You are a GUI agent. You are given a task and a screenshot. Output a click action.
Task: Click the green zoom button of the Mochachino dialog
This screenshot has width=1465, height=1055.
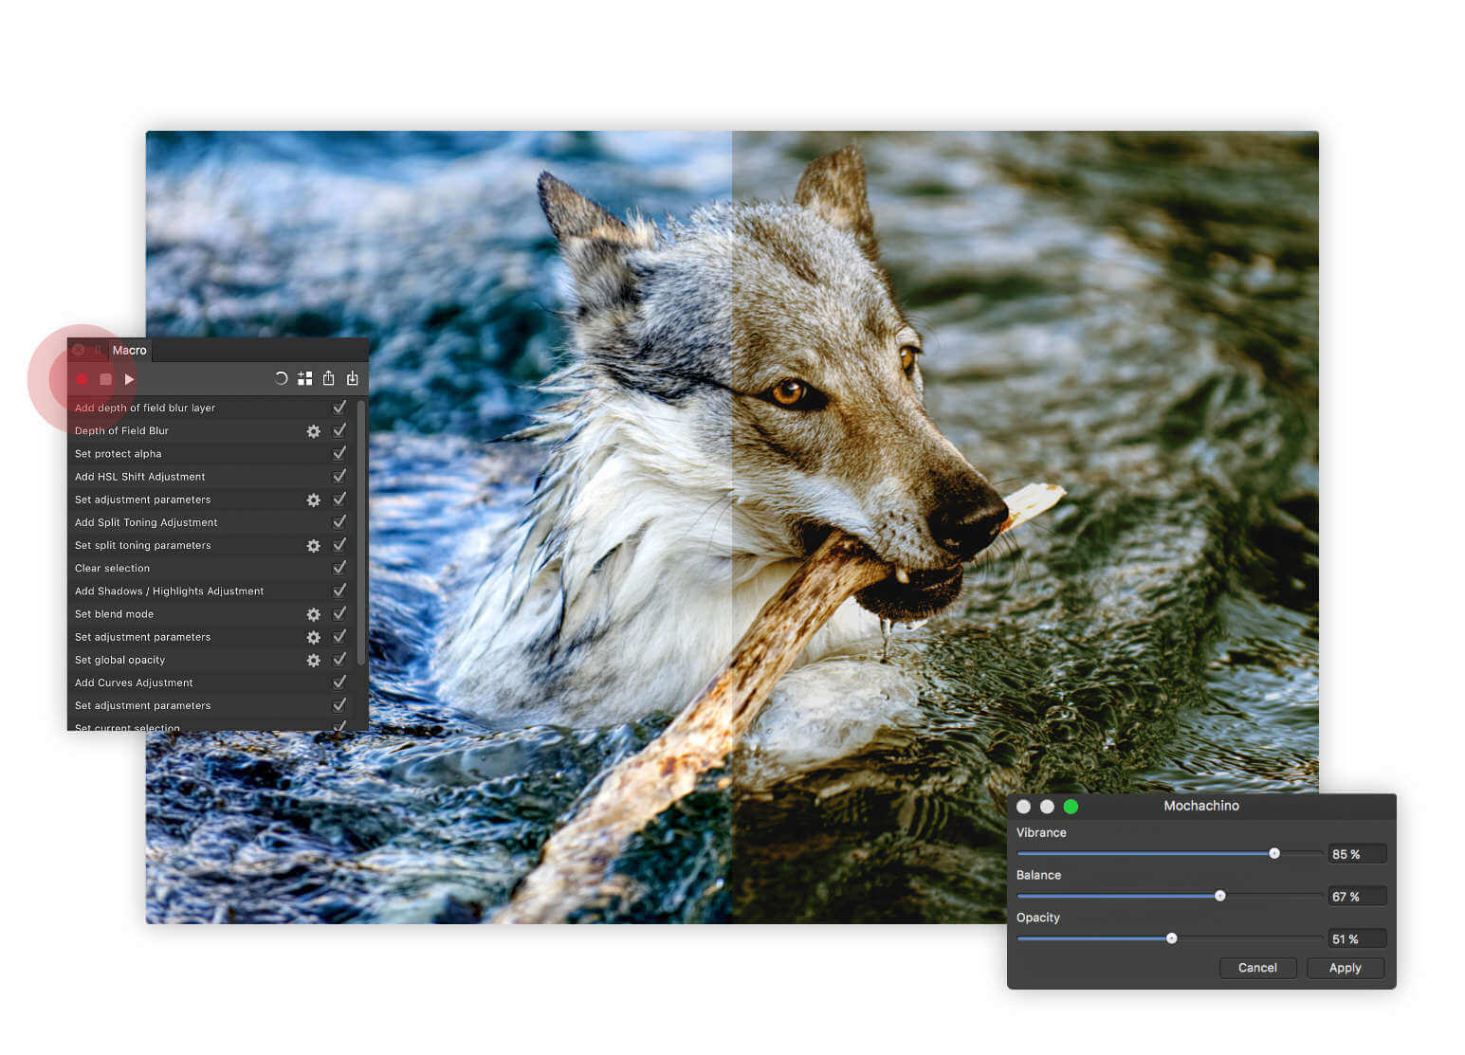(x=1071, y=807)
